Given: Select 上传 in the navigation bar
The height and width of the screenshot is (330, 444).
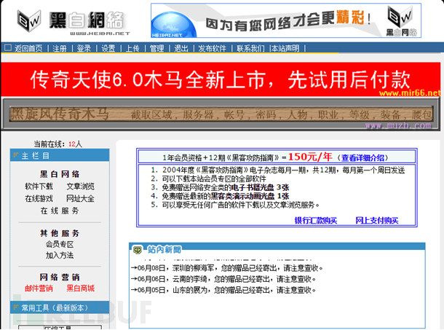Looking at the screenshot, I should [132, 49].
